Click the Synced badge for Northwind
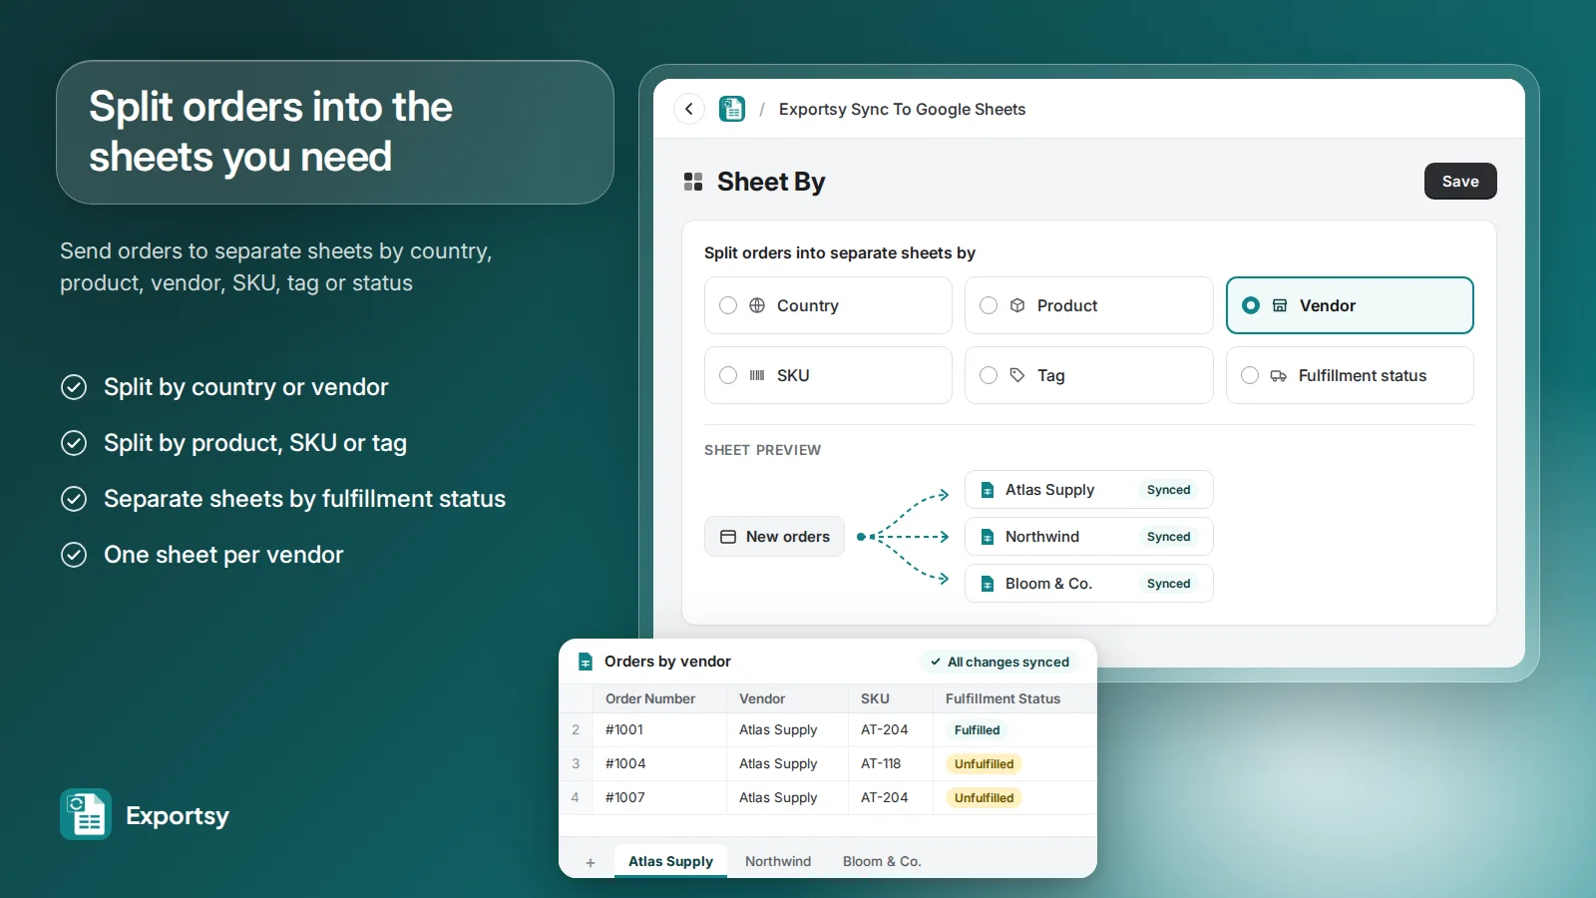 tap(1169, 537)
